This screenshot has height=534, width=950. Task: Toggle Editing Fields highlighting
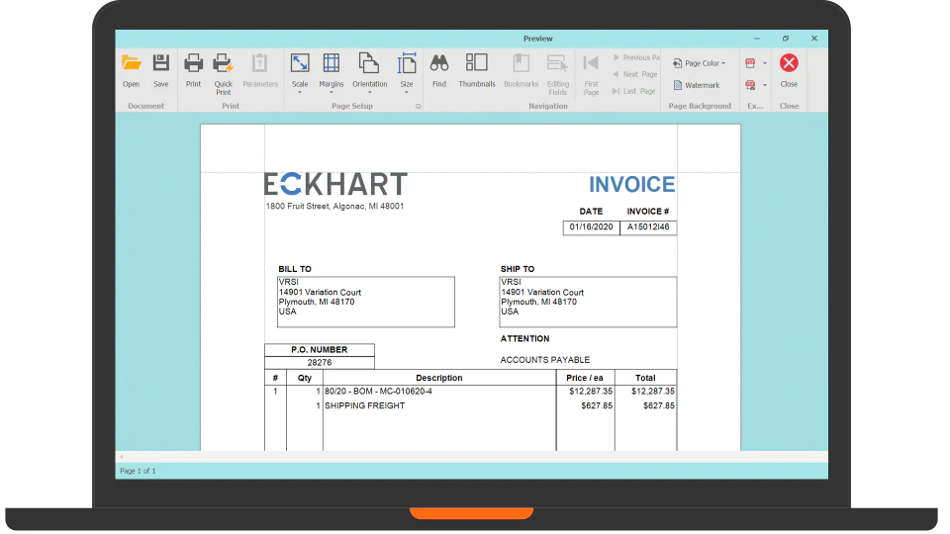(557, 74)
